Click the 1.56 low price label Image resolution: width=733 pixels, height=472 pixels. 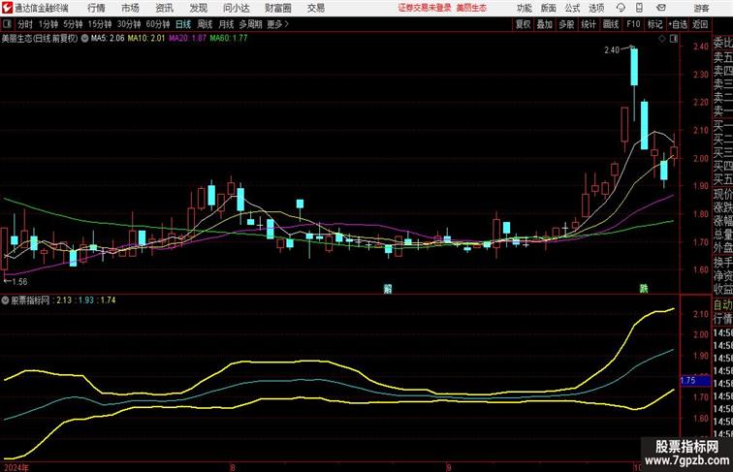pyautogui.click(x=19, y=282)
